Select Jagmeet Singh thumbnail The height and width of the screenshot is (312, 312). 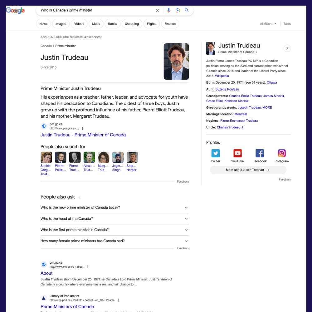click(x=118, y=157)
